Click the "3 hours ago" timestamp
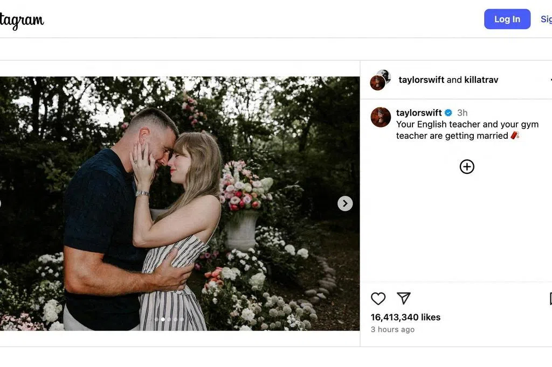This screenshot has width=552, height=367. pos(392,329)
